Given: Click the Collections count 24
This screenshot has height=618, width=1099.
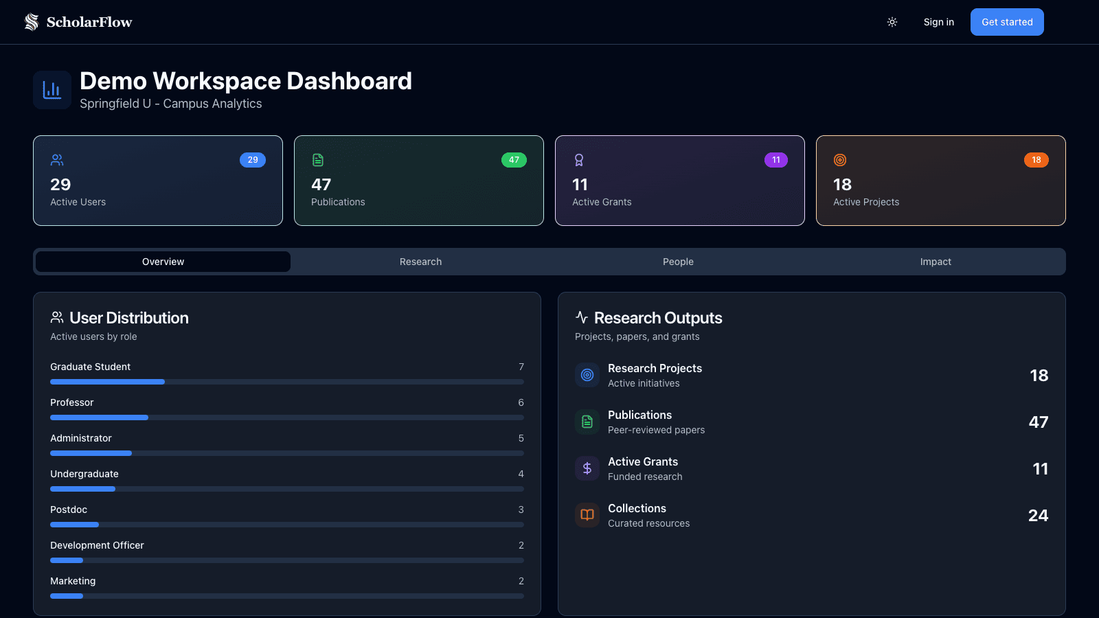Looking at the screenshot, I should click(x=1038, y=516).
